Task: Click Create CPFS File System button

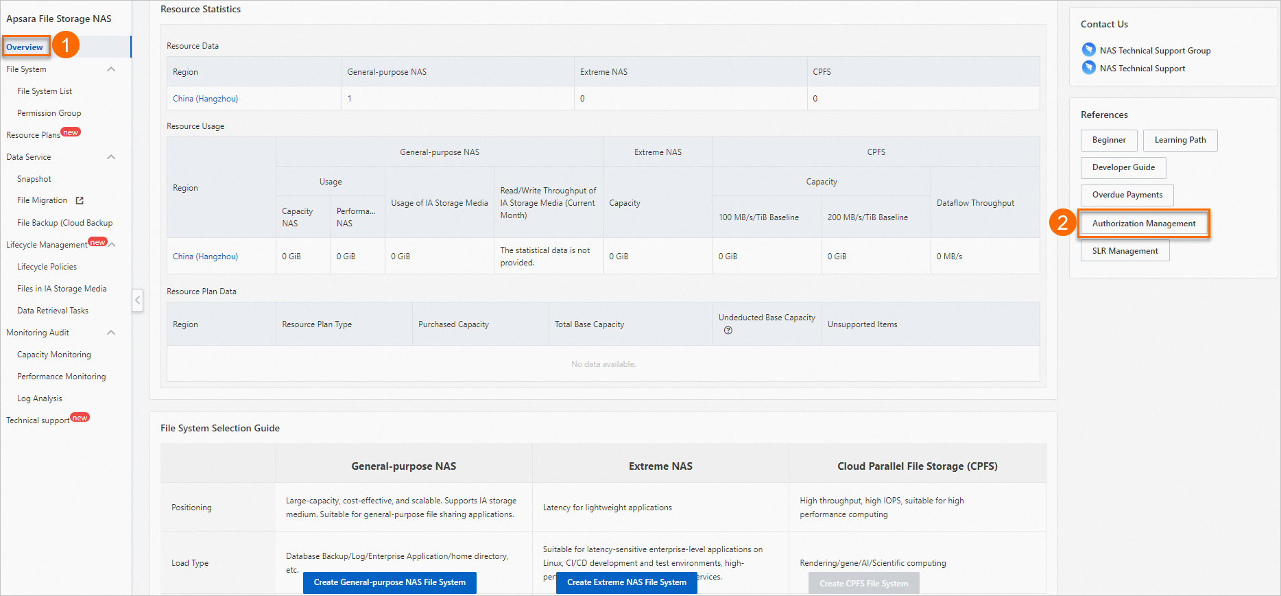Action: coord(864,584)
